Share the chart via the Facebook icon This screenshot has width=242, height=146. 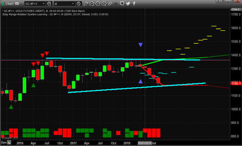click(x=134, y=3)
